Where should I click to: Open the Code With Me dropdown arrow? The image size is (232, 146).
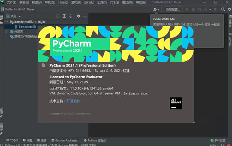point(158,9)
